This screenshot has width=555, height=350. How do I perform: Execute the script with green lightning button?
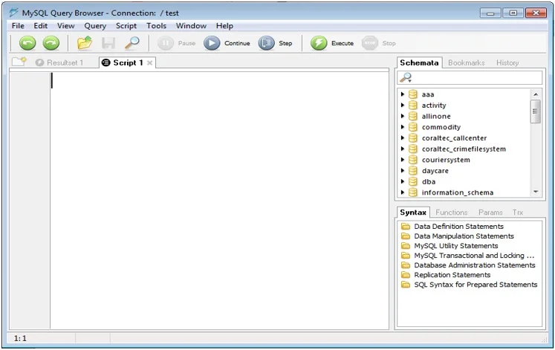(x=332, y=43)
